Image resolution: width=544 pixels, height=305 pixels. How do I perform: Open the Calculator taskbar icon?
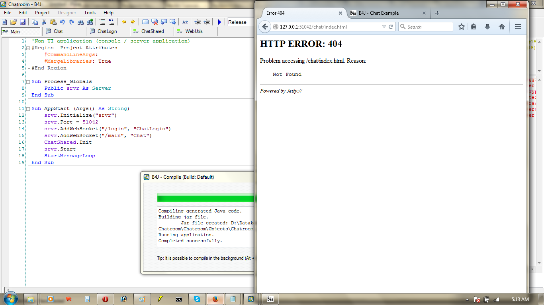(x=87, y=299)
